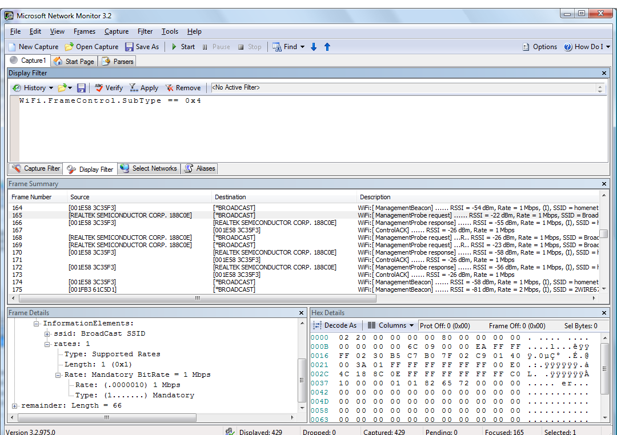Remove the active display filter
The height and width of the screenshot is (435, 617).
point(183,88)
